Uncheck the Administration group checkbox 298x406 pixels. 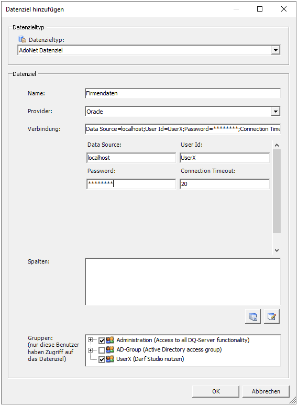coord(102,341)
